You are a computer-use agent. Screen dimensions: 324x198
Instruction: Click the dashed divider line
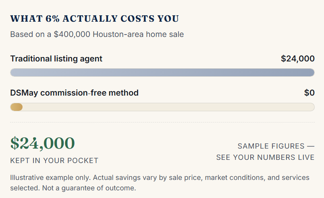(x=162, y=122)
